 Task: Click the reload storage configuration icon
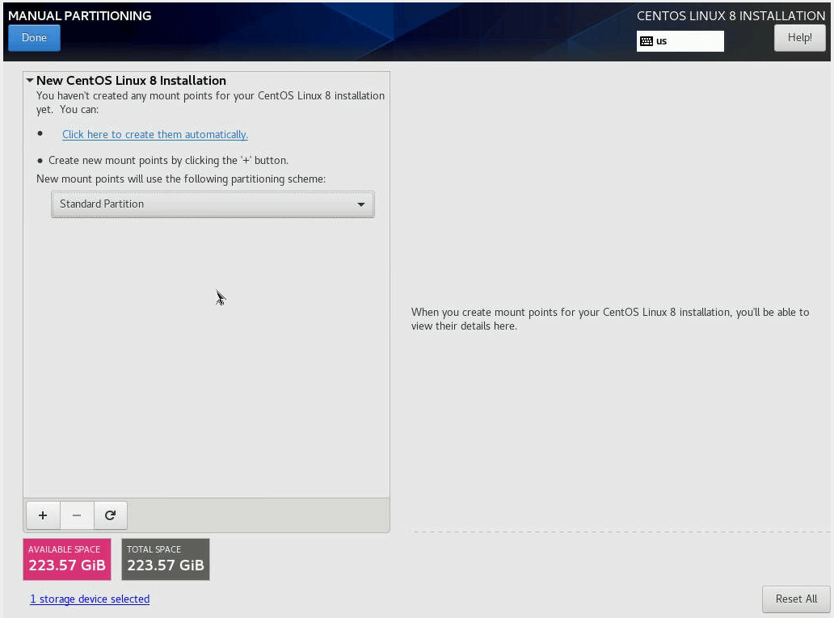pyautogui.click(x=111, y=515)
